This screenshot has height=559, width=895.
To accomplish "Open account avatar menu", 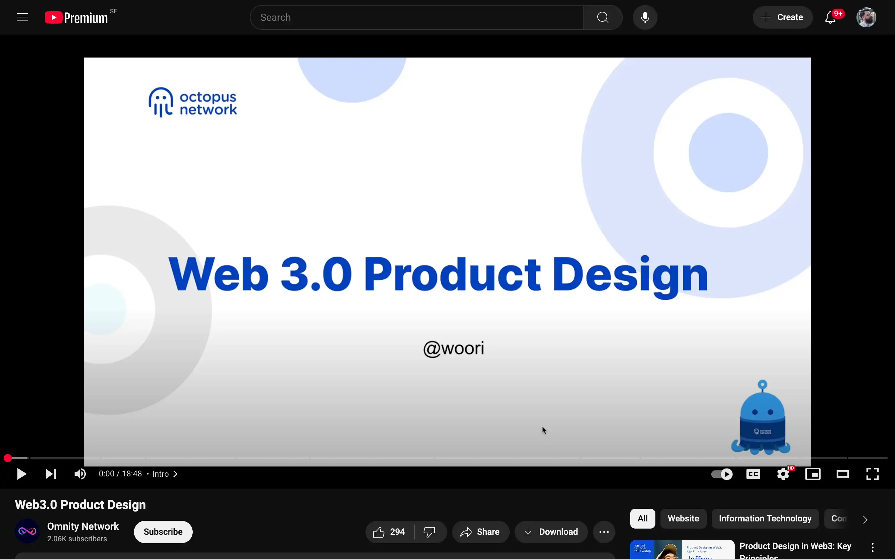I will pyautogui.click(x=866, y=17).
